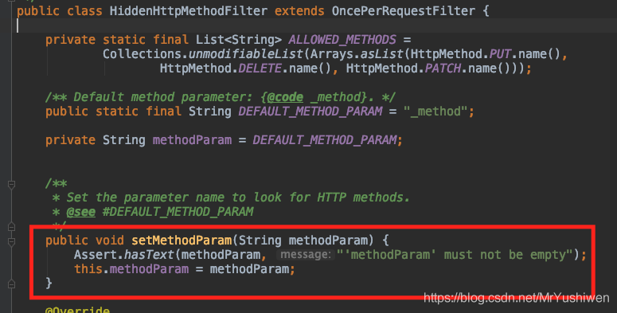Click the Collections class reference

pyautogui.click(x=142, y=54)
